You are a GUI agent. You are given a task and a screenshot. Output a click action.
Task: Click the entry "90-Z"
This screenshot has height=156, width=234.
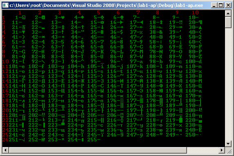pos(195,57)
